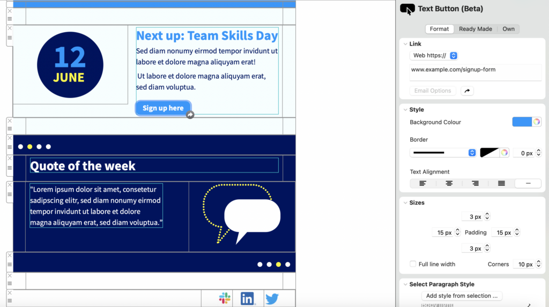Adjust border width stepper
Viewport: 549px width, 307px height.
coord(538,153)
